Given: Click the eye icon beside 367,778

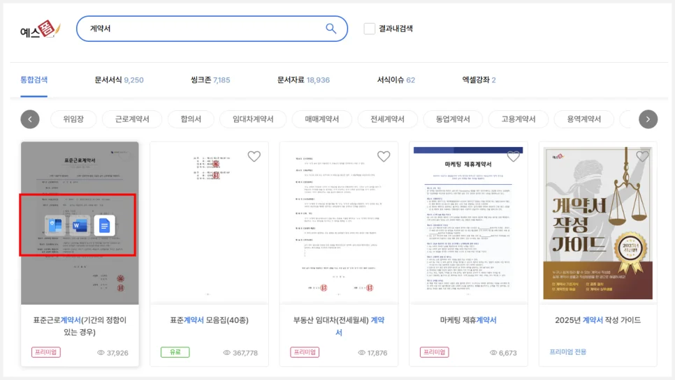Looking at the screenshot, I should pyautogui.click(x=227, y=353).
